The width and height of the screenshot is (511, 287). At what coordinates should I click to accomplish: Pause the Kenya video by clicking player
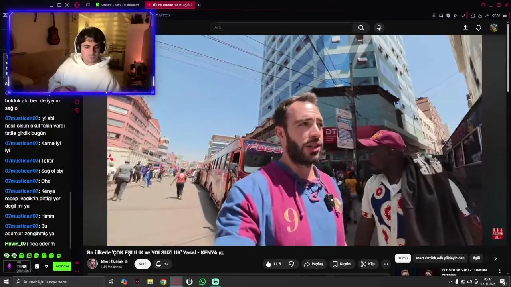294,140
